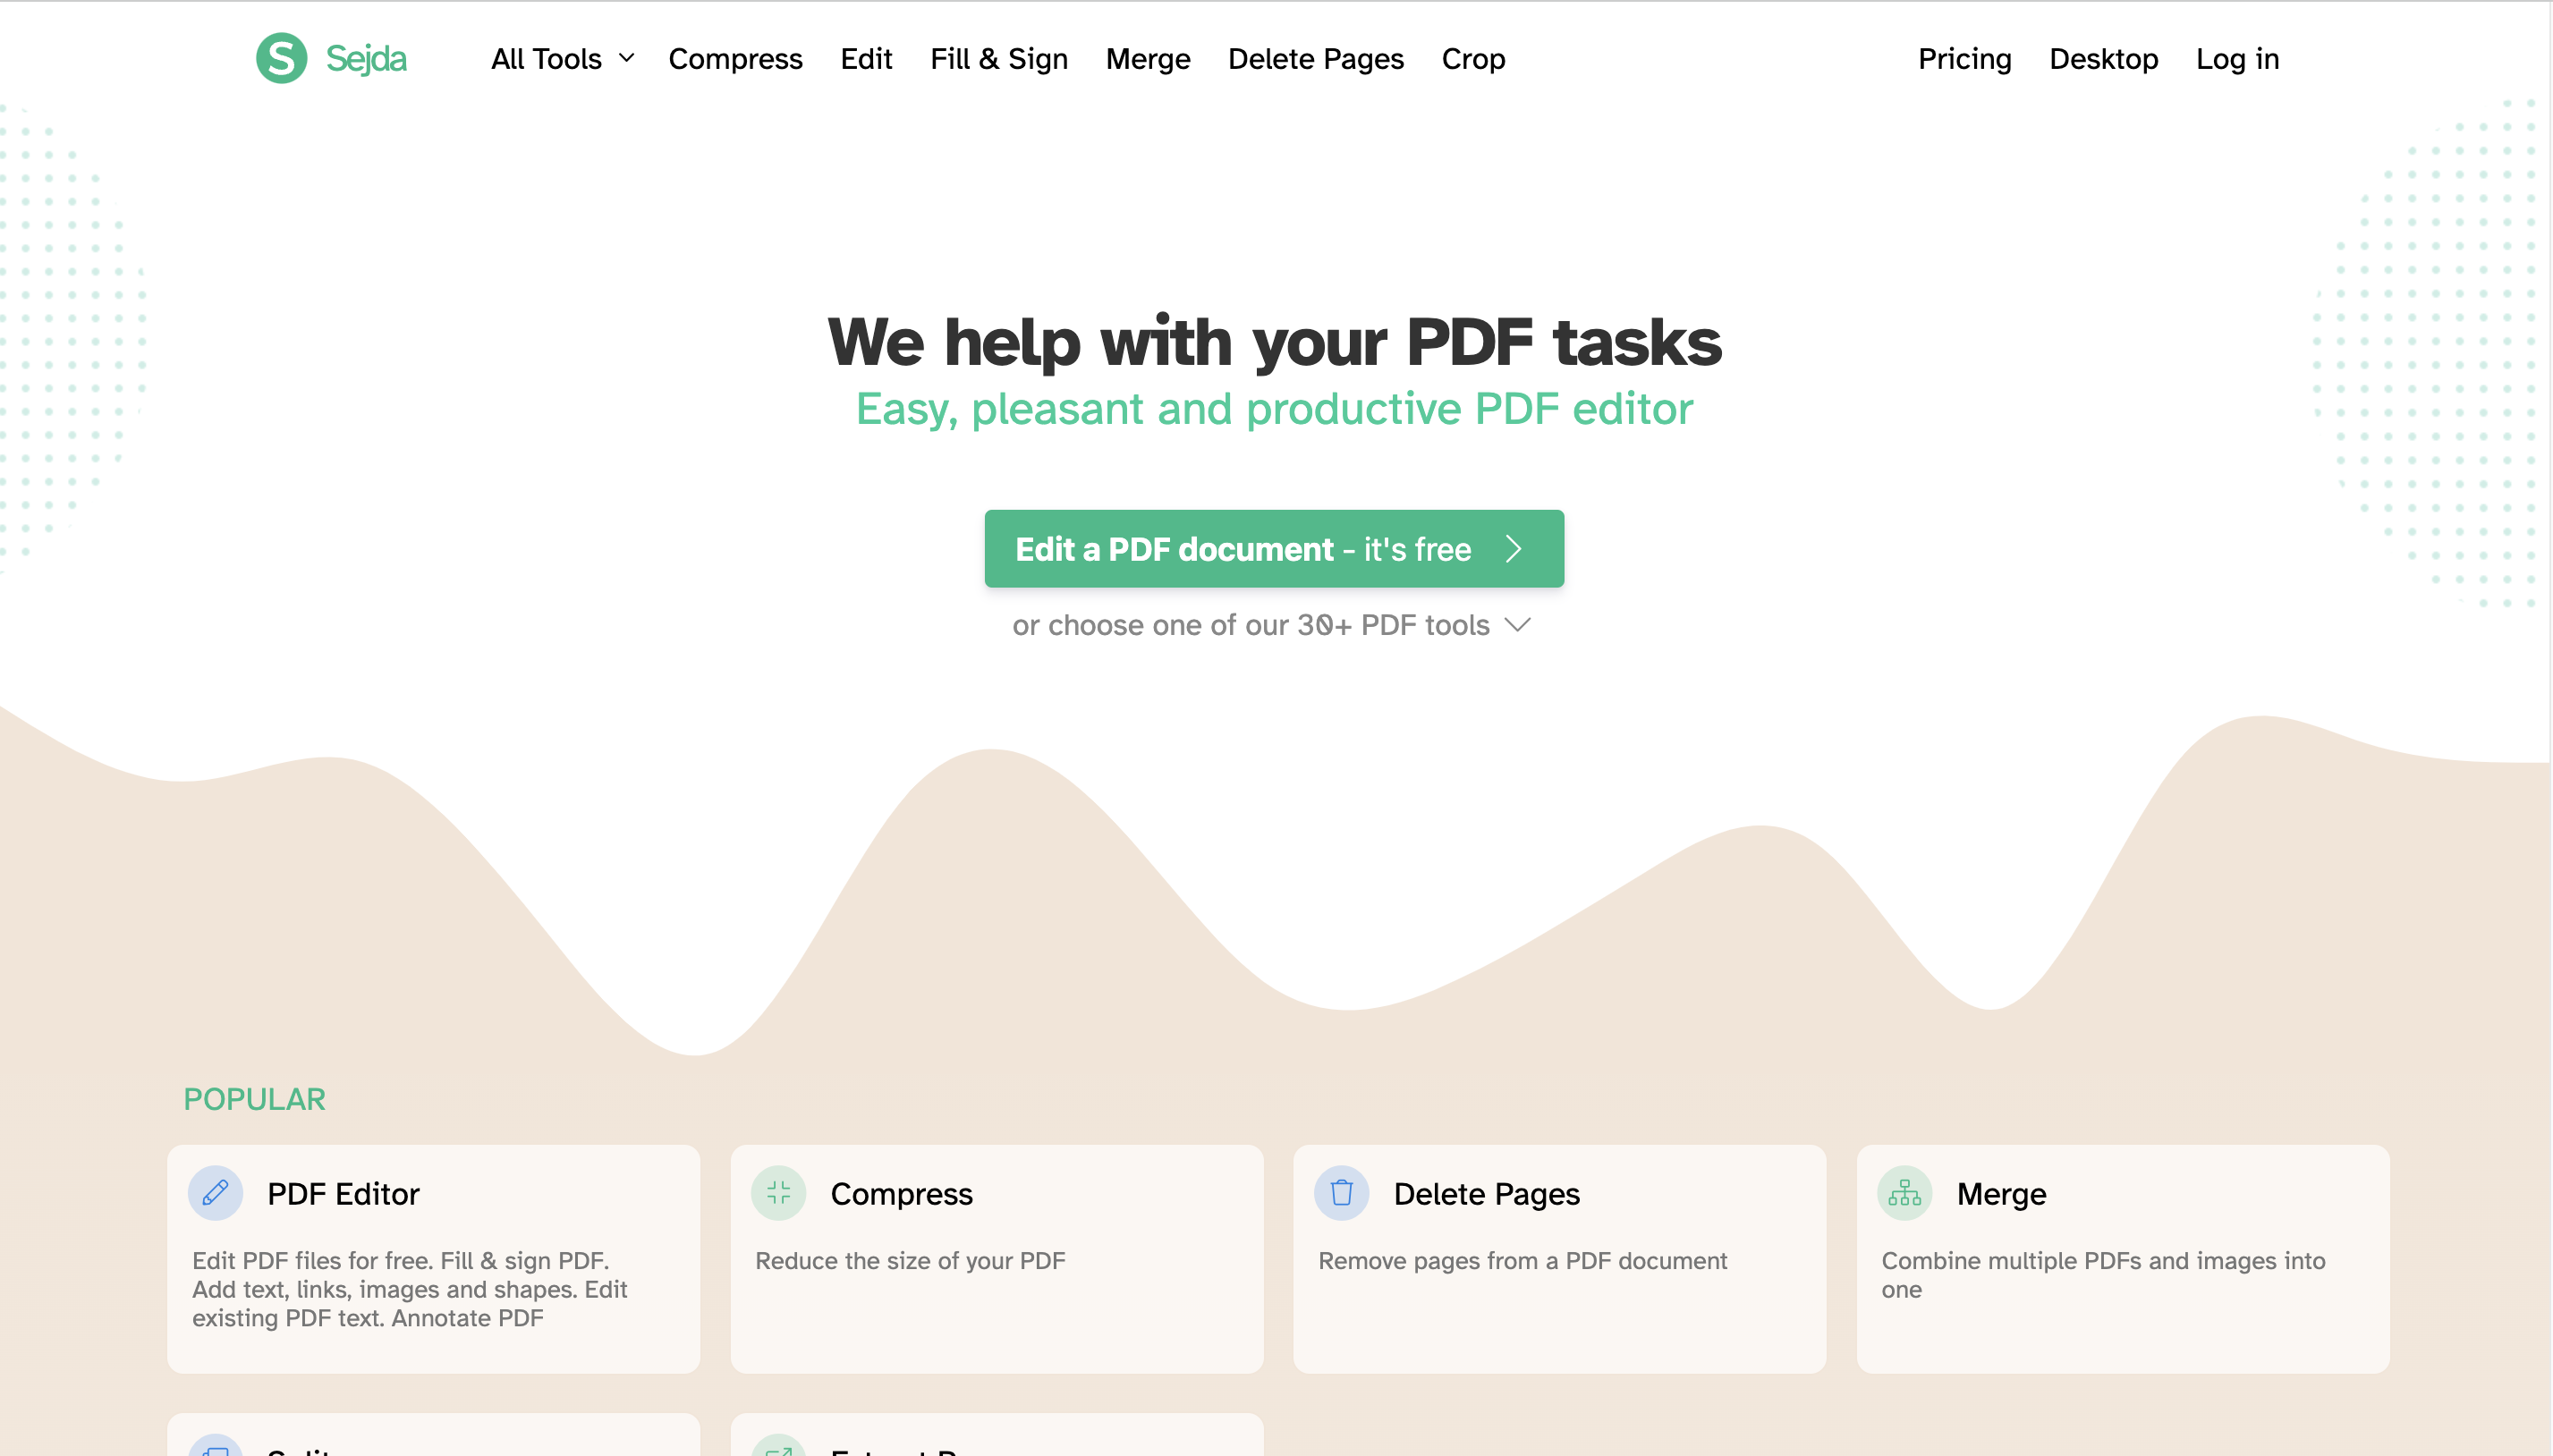The image size is (2553, 1456).
Task: Click the Desktop menu item
Action: (2104, 58)
